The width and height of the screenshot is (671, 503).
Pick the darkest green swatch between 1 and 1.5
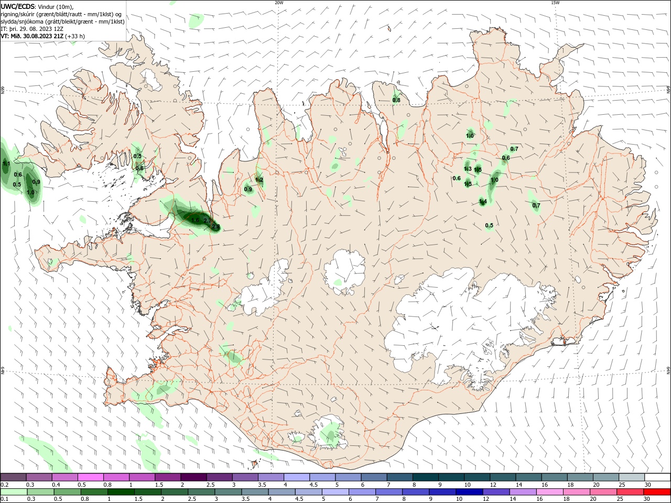click(x=121, y=492)
